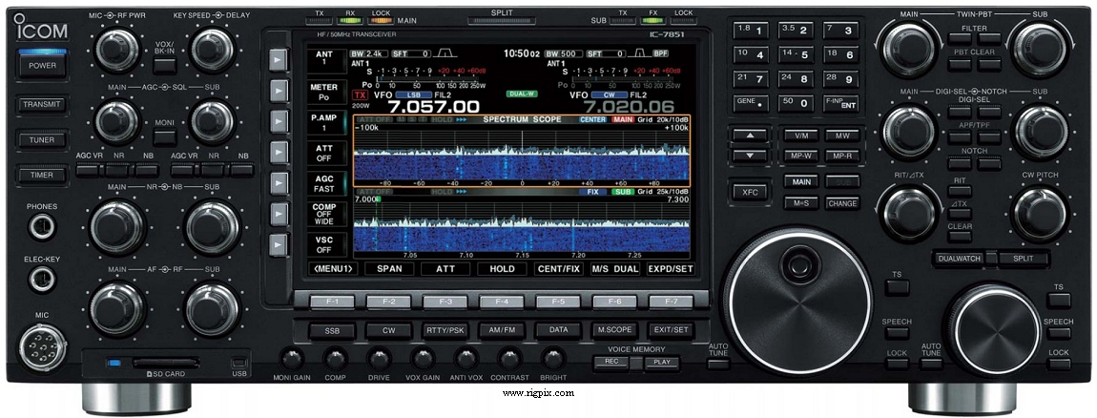Select the MENU1 soft key label on screen

(332, 268)
